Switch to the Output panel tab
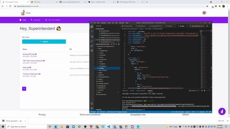 (x=132, y=91)
